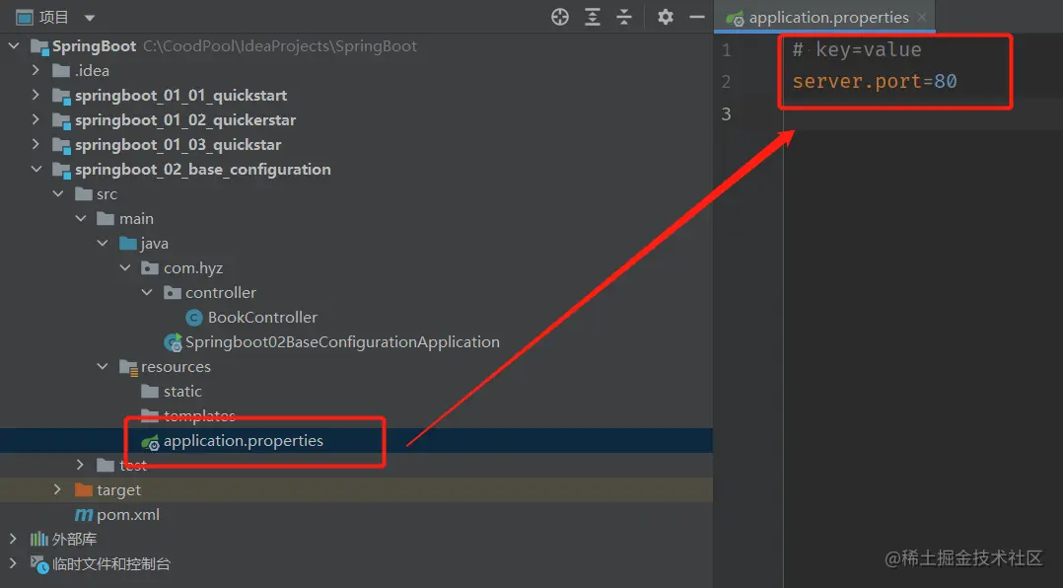The width and height of the screenshot is (1063, 588).
Task: Collapse the controller package
Action: (147, 292)
